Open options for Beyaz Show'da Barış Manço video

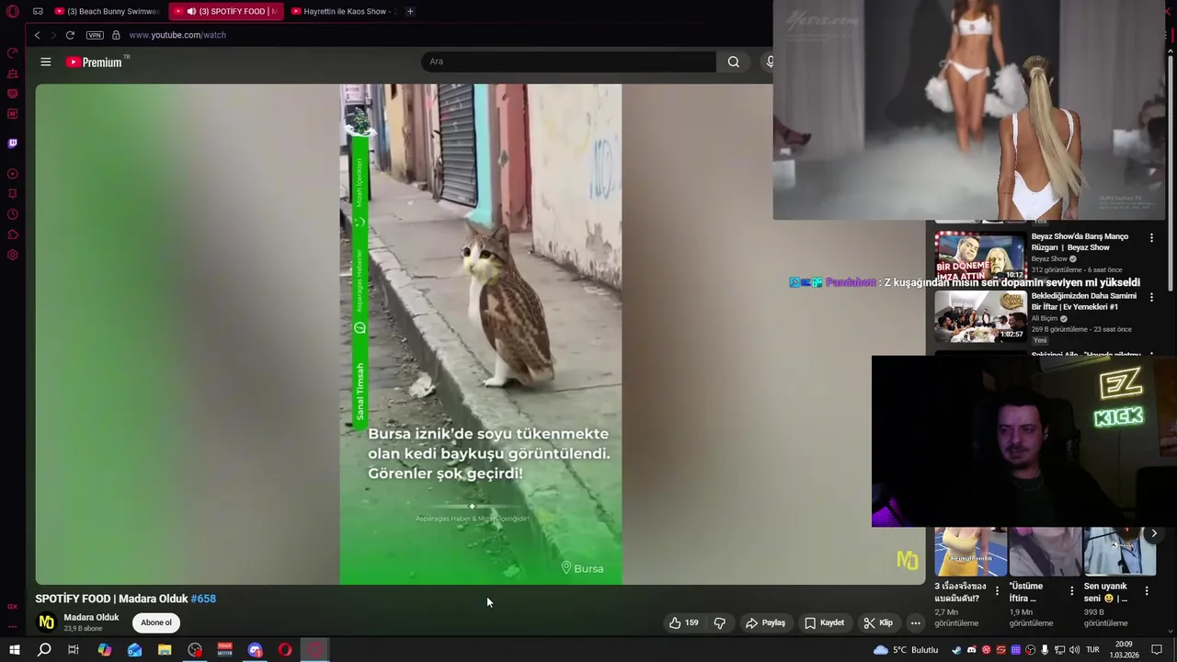coord(1151,237)
